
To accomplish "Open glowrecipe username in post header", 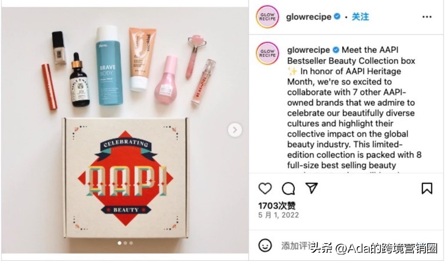I will [309, 17].
